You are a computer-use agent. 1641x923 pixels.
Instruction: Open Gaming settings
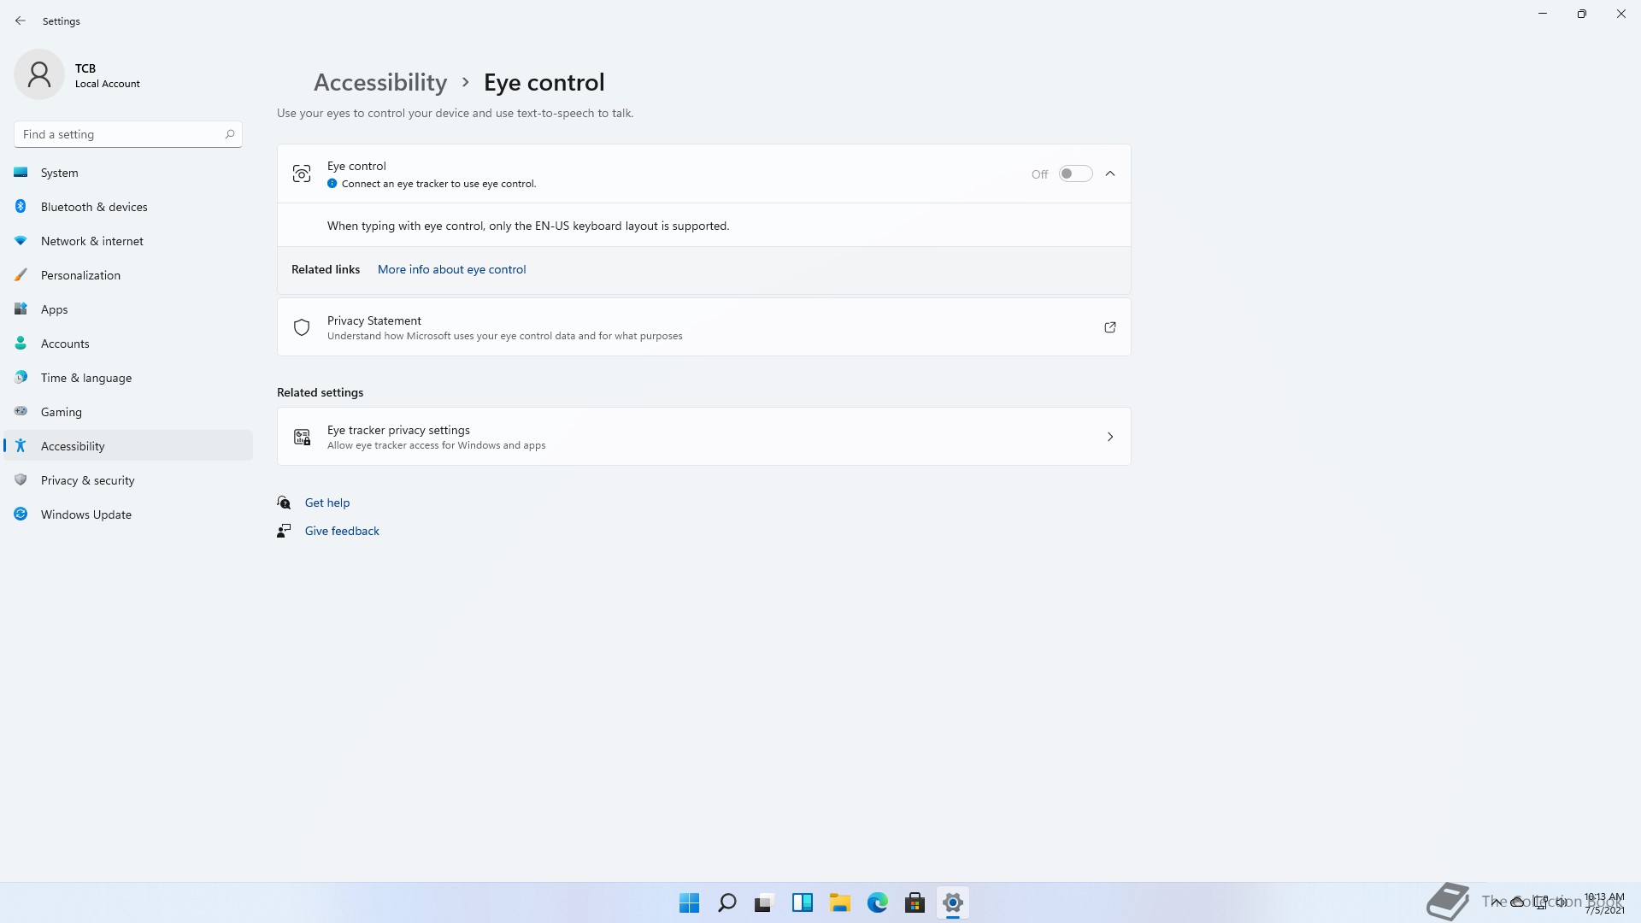(128, 412)
